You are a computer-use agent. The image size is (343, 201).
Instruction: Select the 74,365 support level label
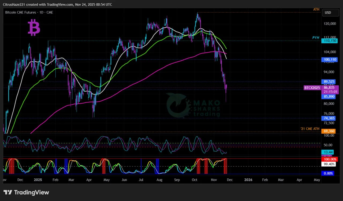(x=329, y=118)
